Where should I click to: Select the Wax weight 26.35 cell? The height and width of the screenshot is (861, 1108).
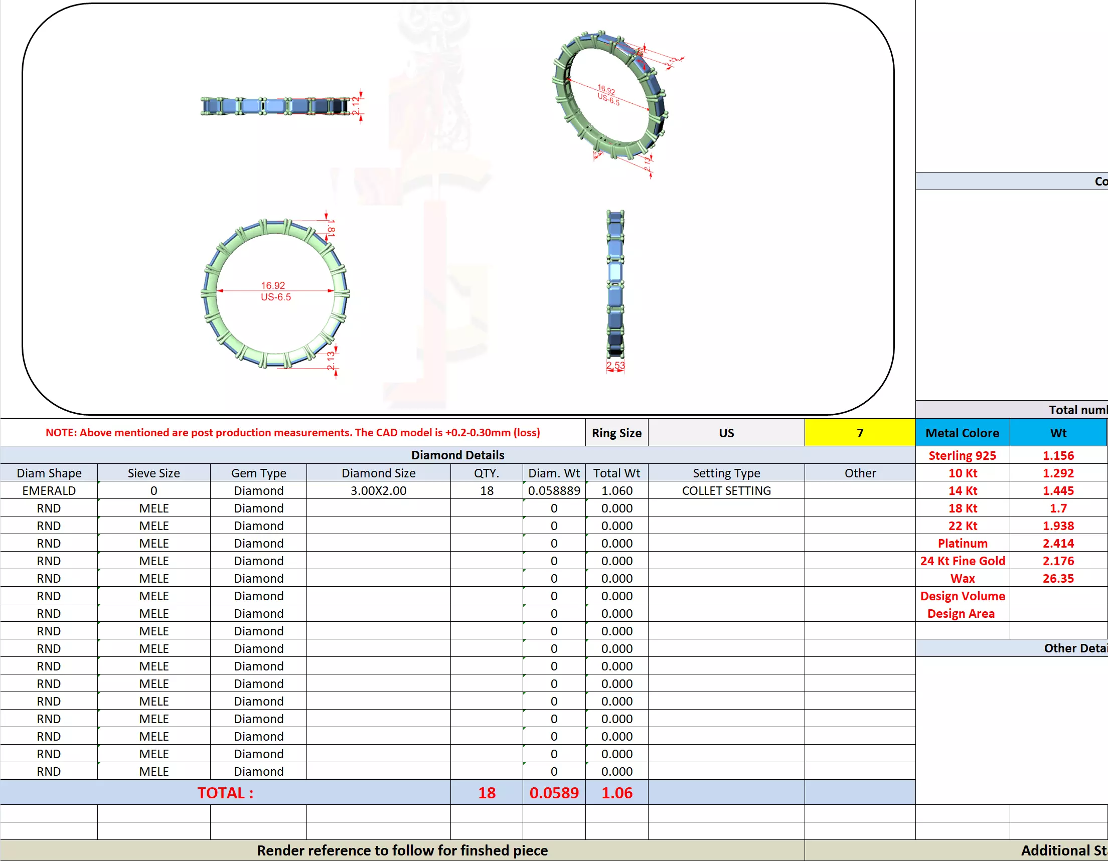[x=1058, y=578]
